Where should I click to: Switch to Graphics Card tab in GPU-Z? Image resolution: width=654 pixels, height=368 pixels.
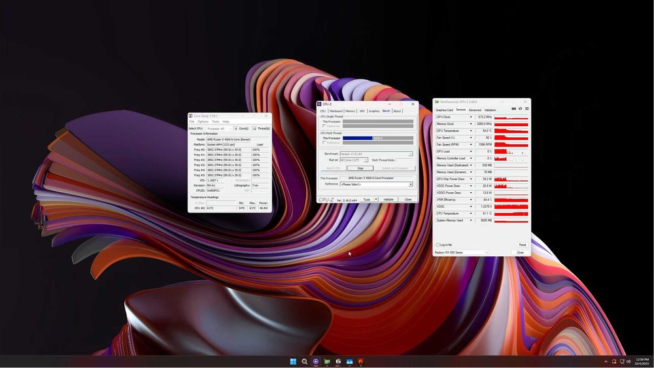coord(444,110)
